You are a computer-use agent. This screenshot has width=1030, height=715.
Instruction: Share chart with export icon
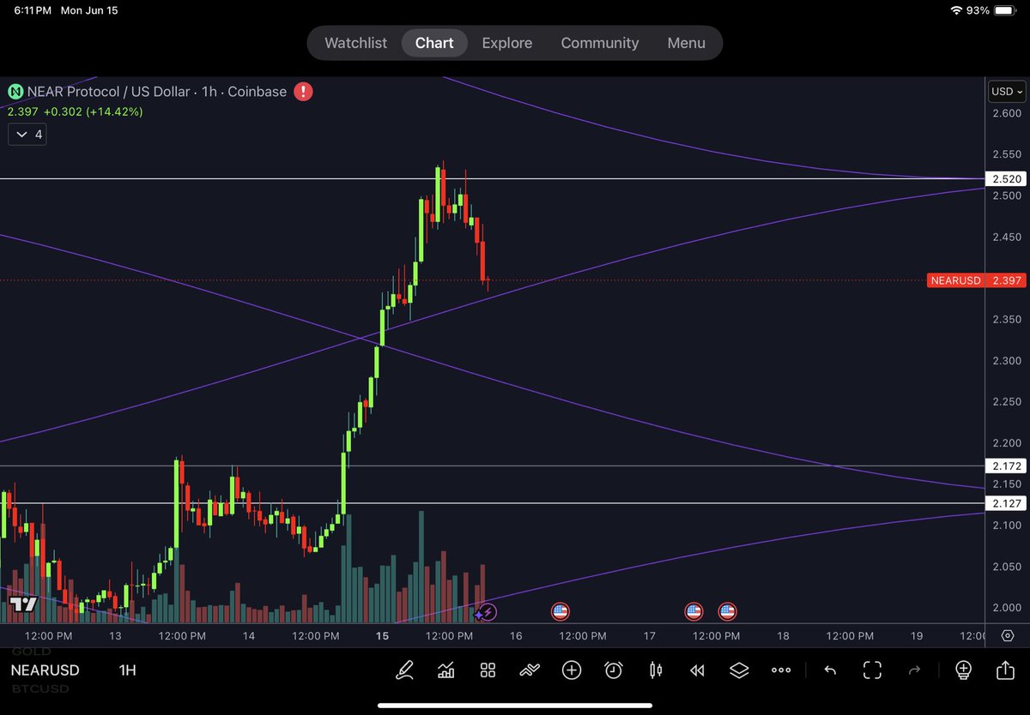[x=1005, y=670]
